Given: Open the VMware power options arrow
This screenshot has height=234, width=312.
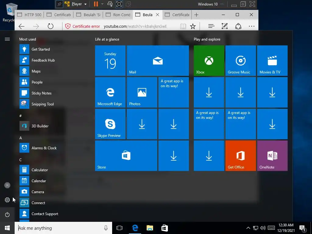Looking at the screenshot, I should (102, 4).
